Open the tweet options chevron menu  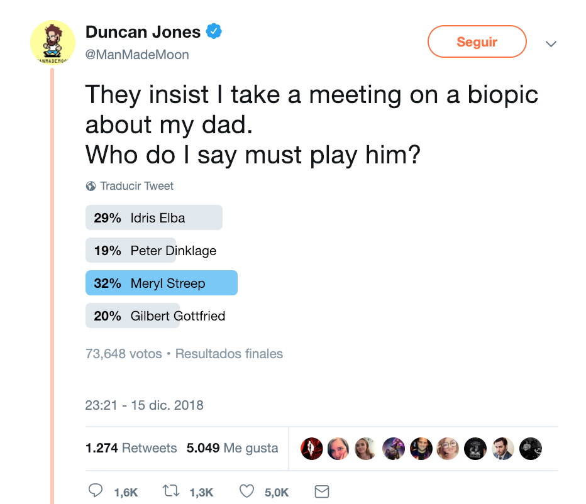(551, 44)
